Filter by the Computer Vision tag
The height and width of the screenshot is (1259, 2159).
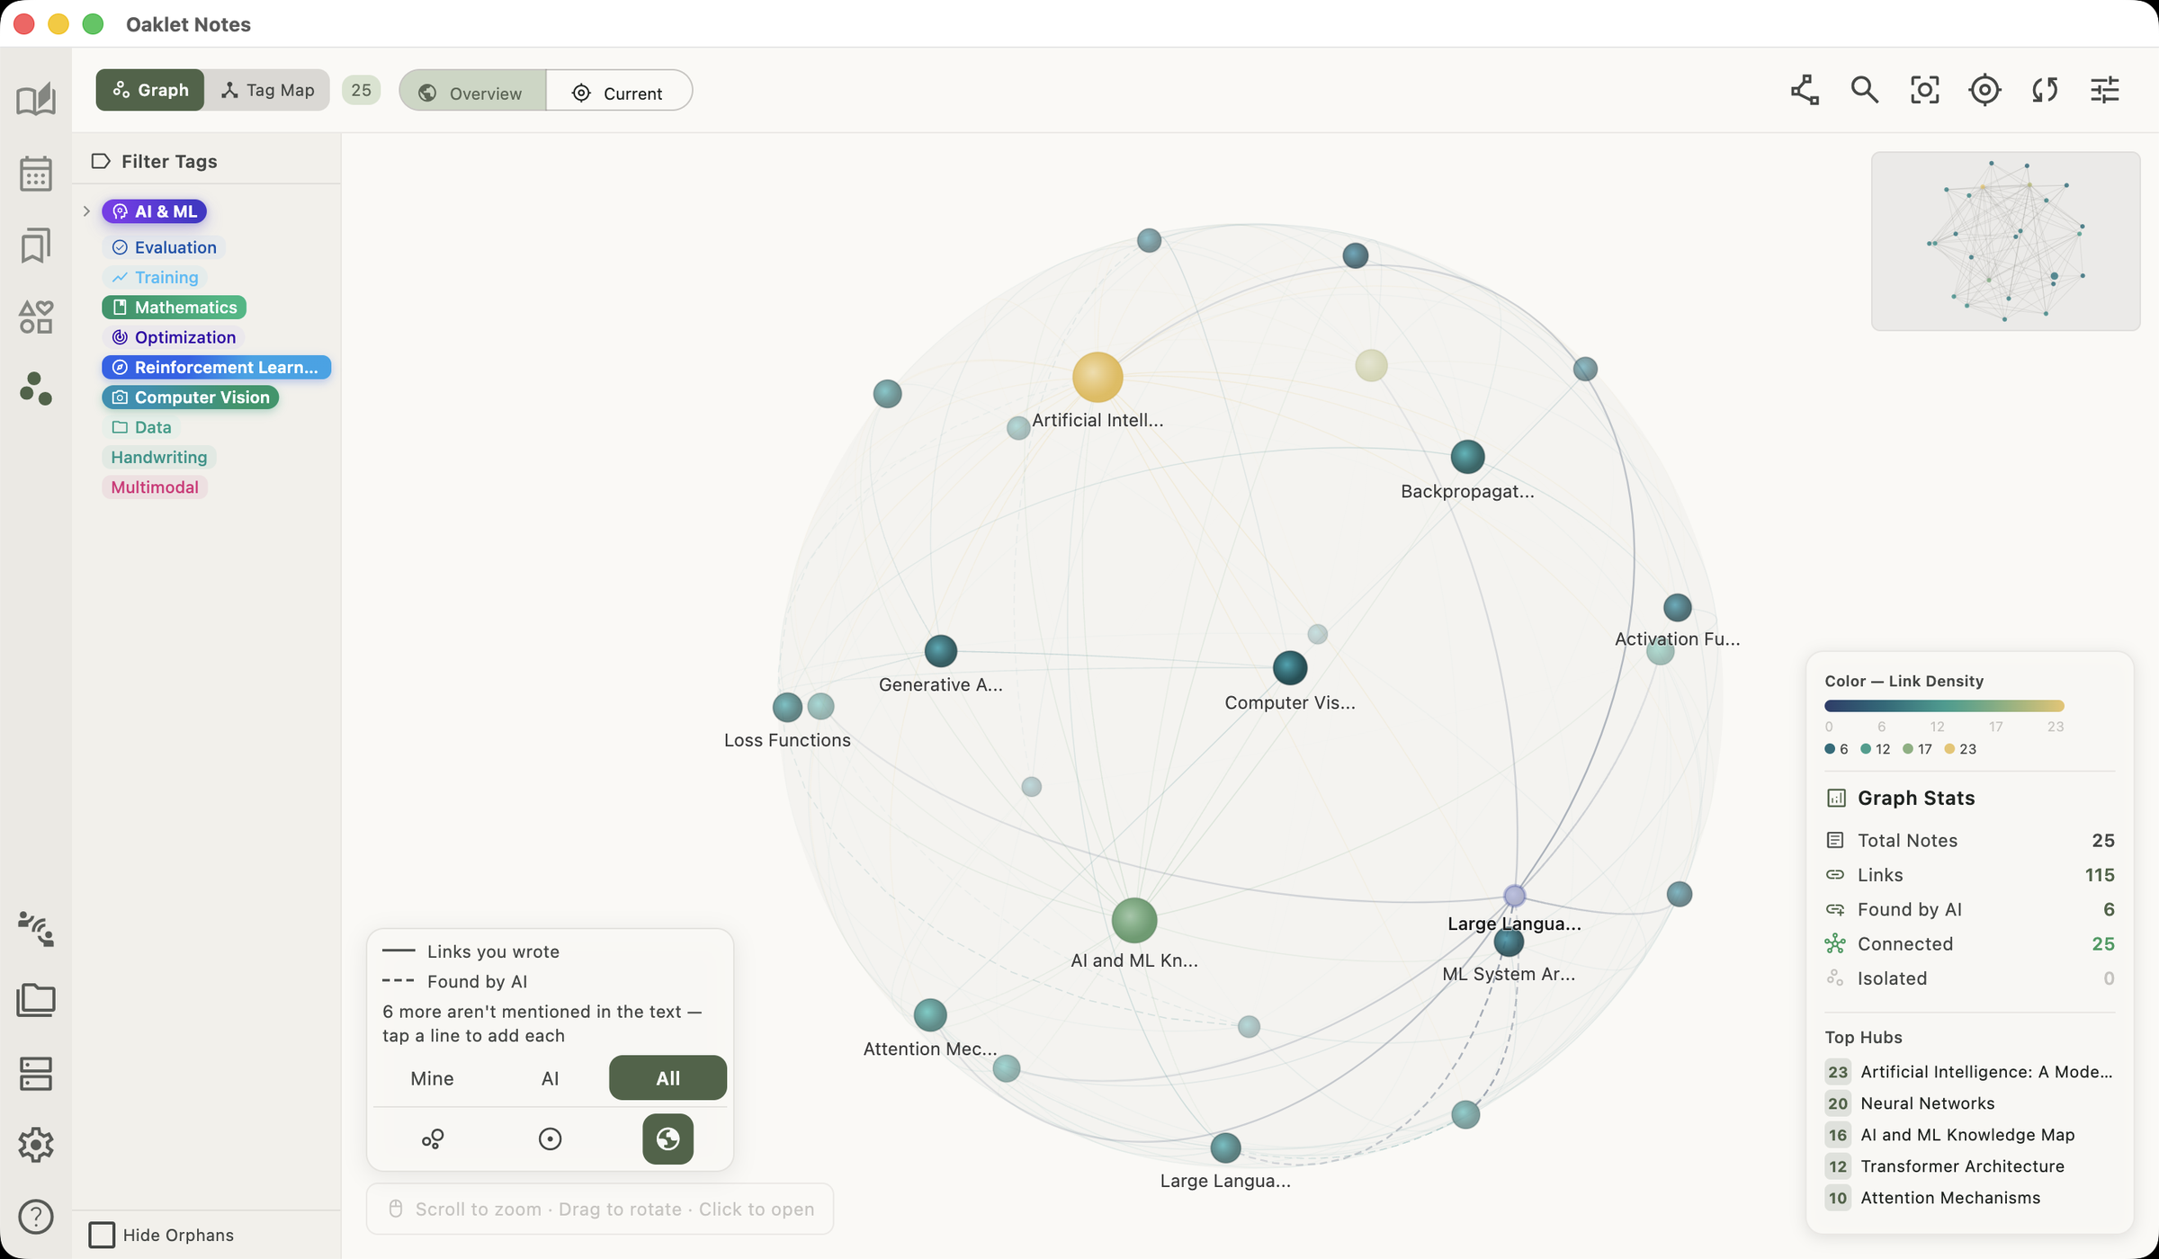191,397
